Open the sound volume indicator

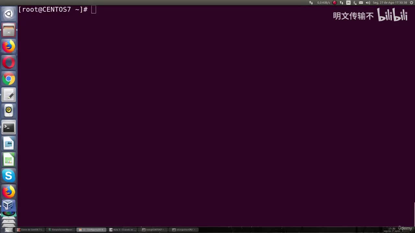tap(368, 3)
